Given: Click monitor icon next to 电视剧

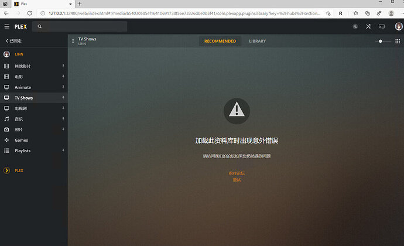Looking at the screenshot, I should click(6, 108).
